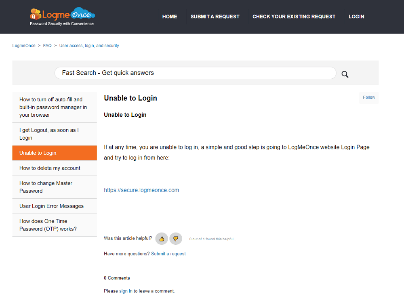Open SUBMIT A REQUEST in top navigation
This screenshot has height=294, width=404.
pyautogui.click(x=215, y=17)
